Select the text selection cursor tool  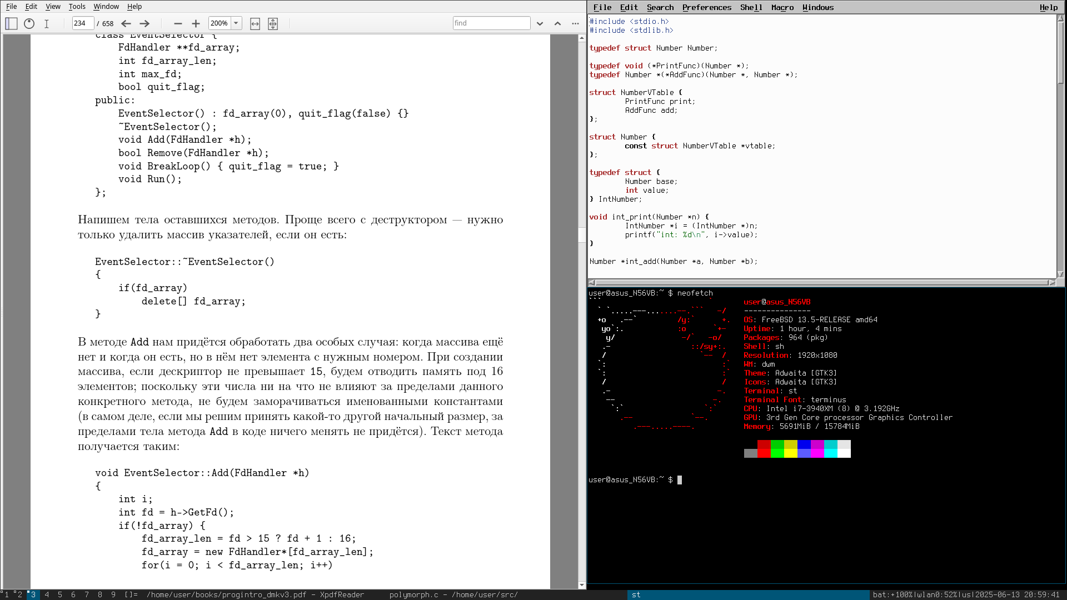click(x=47, y=23)
